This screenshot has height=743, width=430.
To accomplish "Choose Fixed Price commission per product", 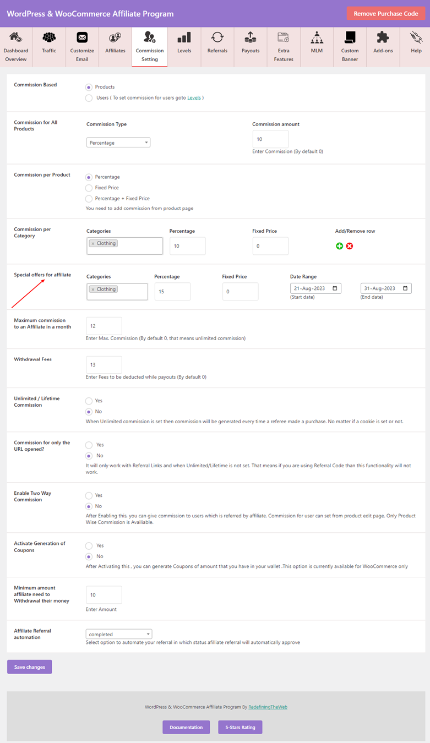I will coord(89,188).
